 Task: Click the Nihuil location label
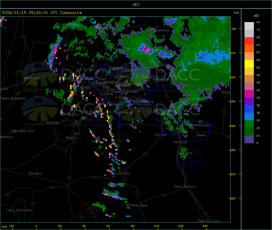(72, 138)
